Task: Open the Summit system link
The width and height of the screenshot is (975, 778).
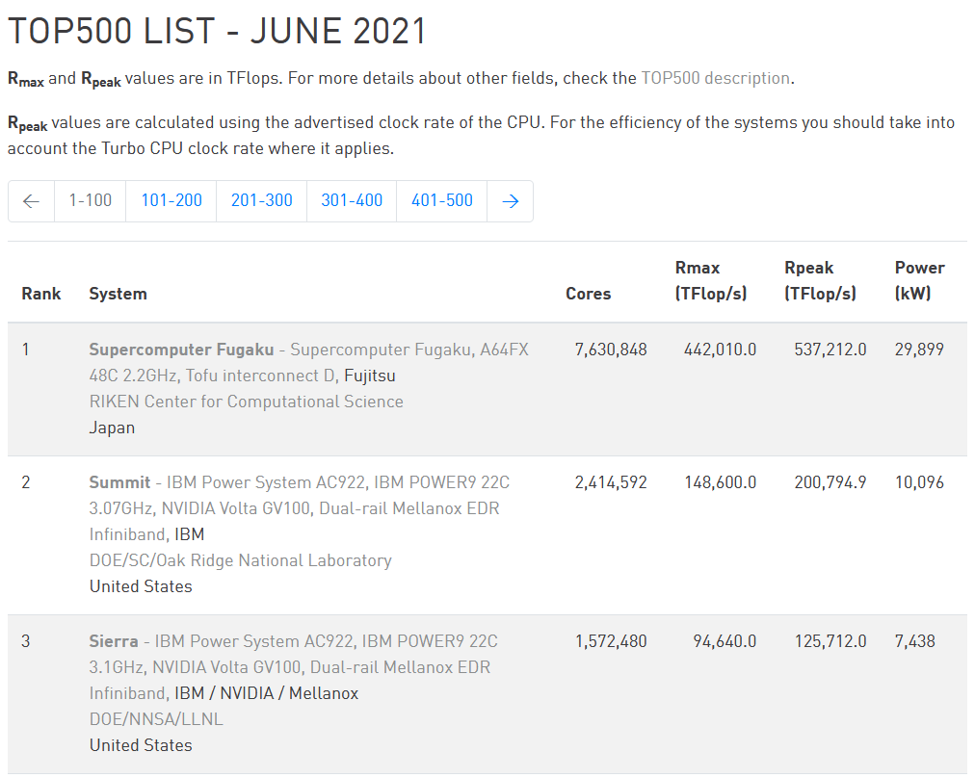Action: click(x=119, y=482)
